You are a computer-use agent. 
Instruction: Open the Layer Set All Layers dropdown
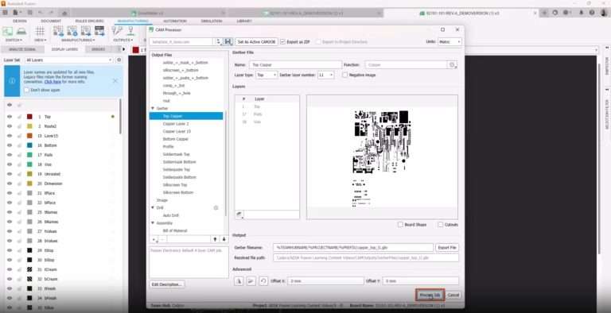(x=69, y=60)
